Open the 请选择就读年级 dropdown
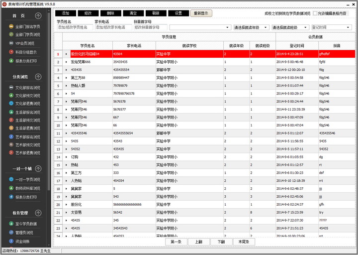The height and width of the screenshot is (255, 358). pyautogui.click(x=251, y=27)
